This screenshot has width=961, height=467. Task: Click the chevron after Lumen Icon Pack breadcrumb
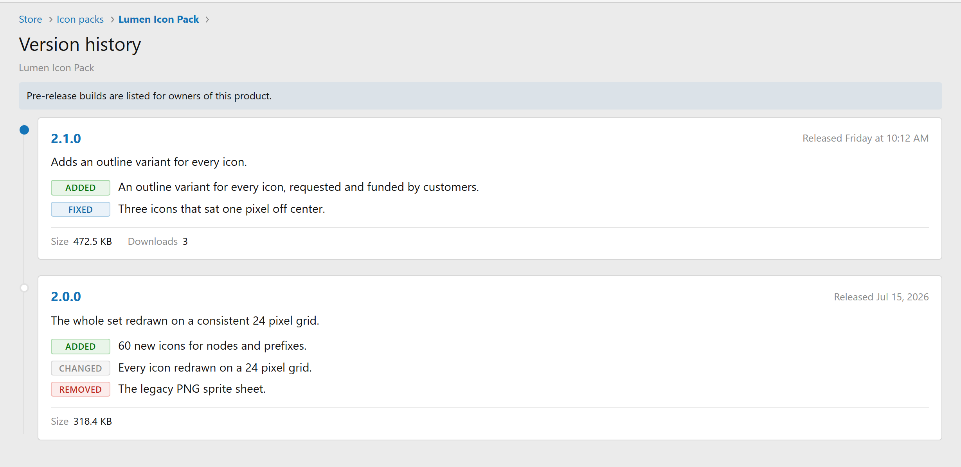click(x=207, y=20)
